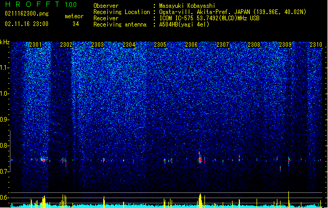This screenshot has height=208, width=328.
Task: Click the date stamp 02.11.16 23:00
Action: click(27, 24)
